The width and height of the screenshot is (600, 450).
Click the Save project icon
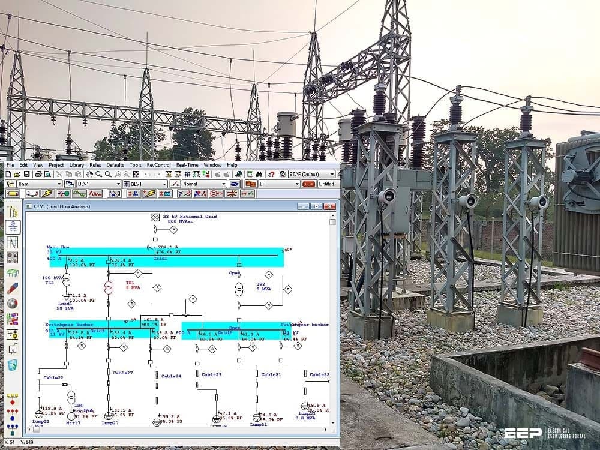tap(26, 174)
